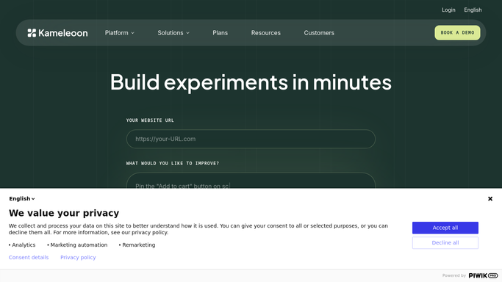Image resolution: width=502 pixels, height=282 pixels.
Task: Click the "We value your privacy" title
Action: tap(64, 213)
